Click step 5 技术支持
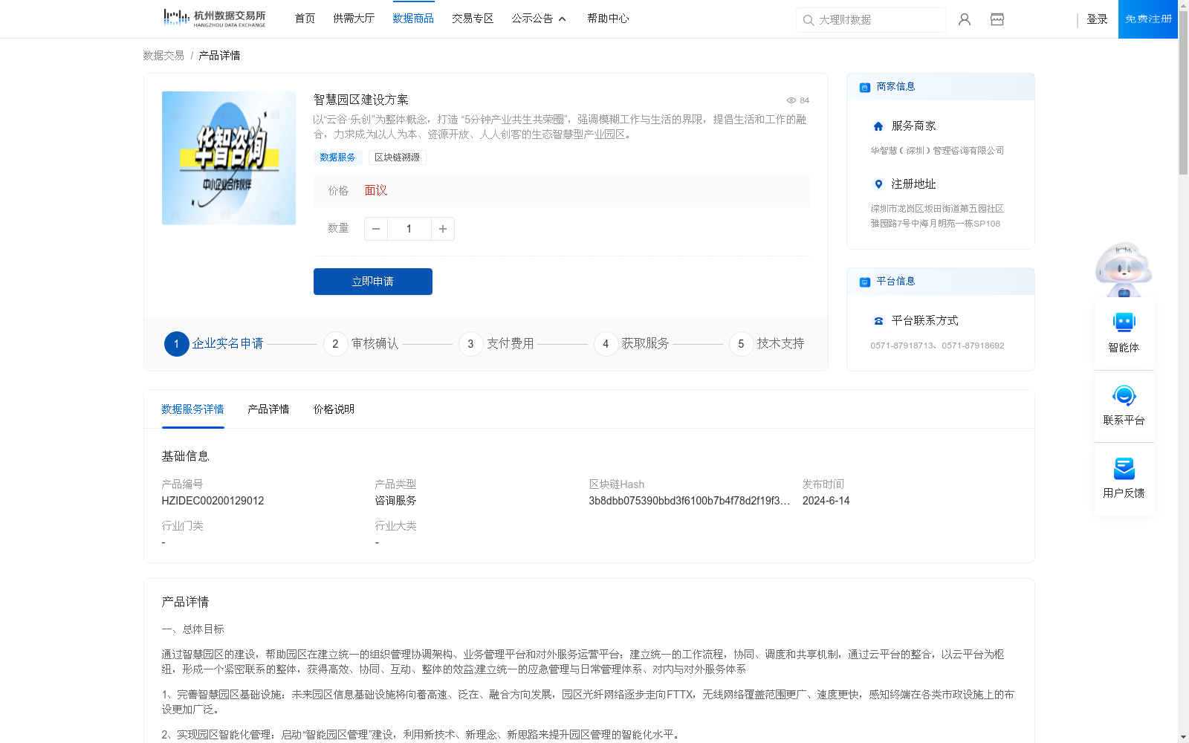1189x743 pixels. [x=768, y=344]
